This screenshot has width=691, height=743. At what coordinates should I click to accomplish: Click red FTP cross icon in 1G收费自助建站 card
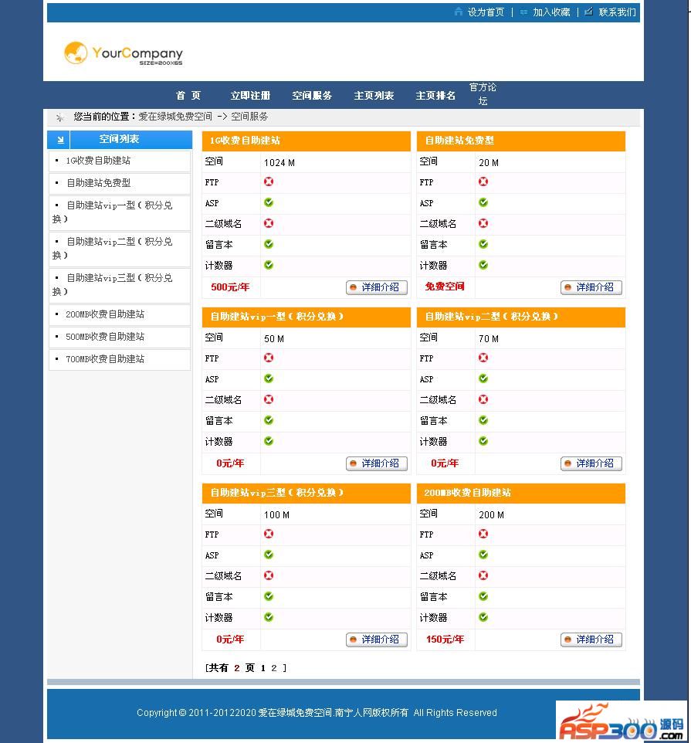point(269,182)
